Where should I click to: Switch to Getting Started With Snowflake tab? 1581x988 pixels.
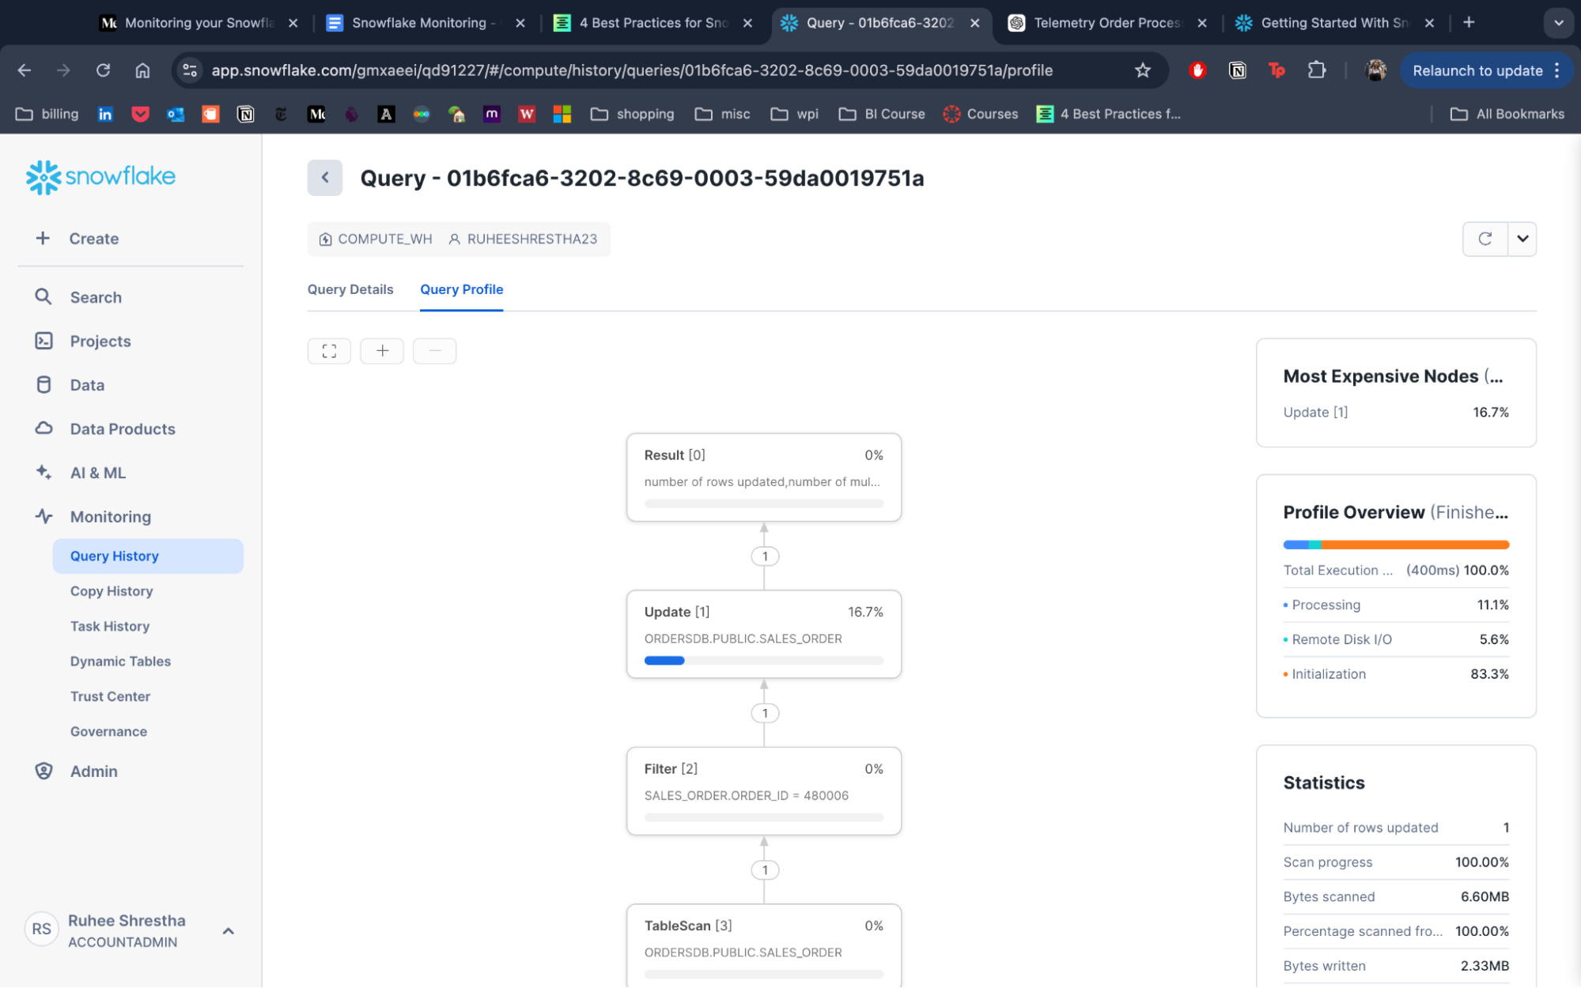[x=1334, y=23]
